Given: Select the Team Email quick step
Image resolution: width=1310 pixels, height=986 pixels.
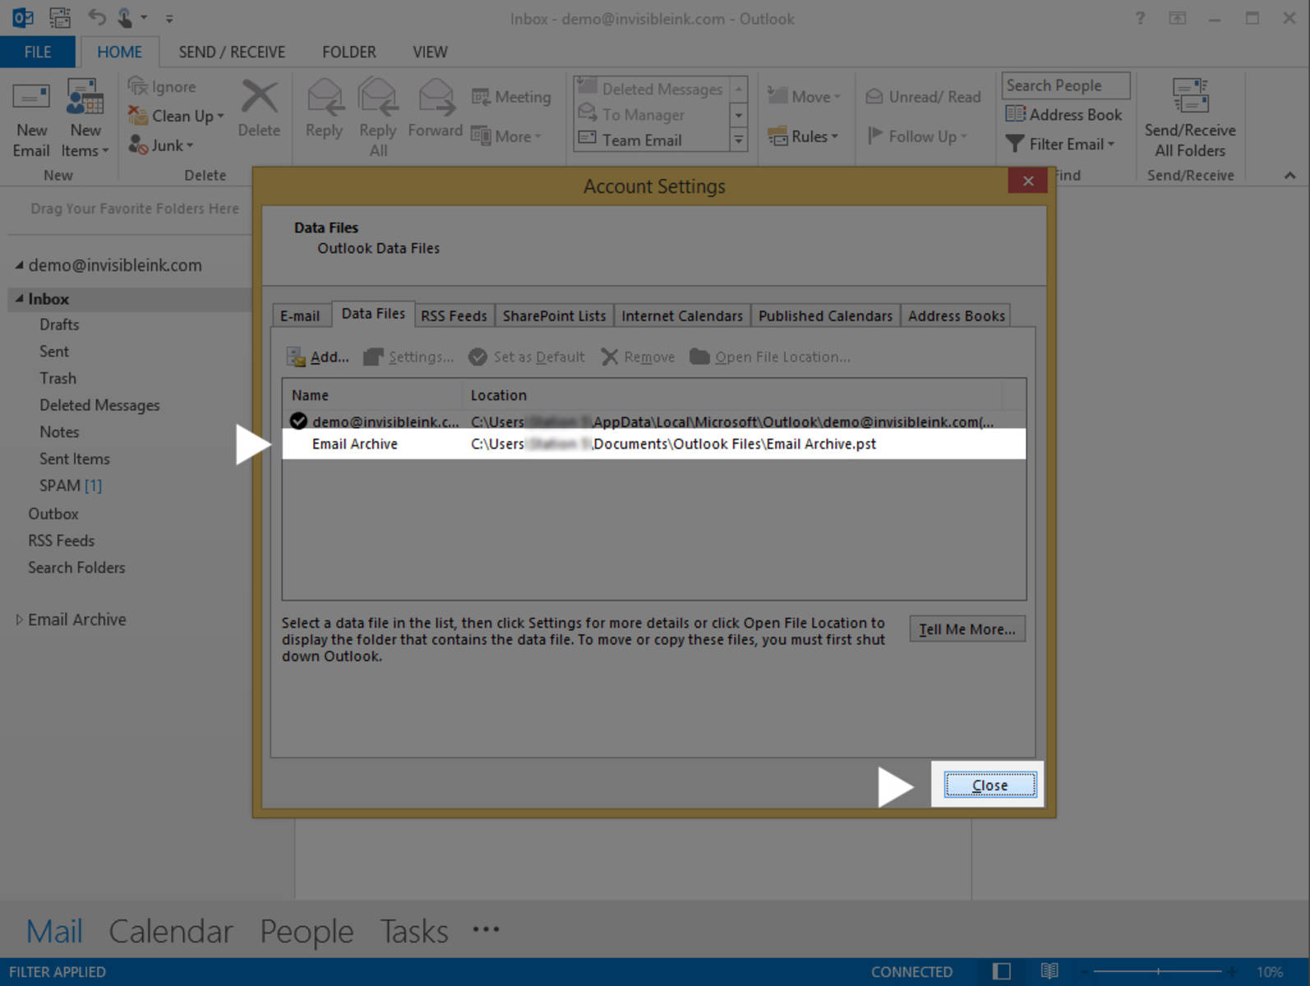Looking at the screenshot, I should tap(630, 140).
